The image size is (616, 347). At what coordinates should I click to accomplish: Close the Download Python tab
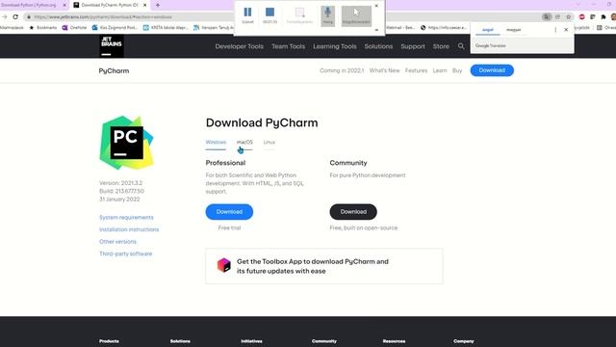[64, 5]
